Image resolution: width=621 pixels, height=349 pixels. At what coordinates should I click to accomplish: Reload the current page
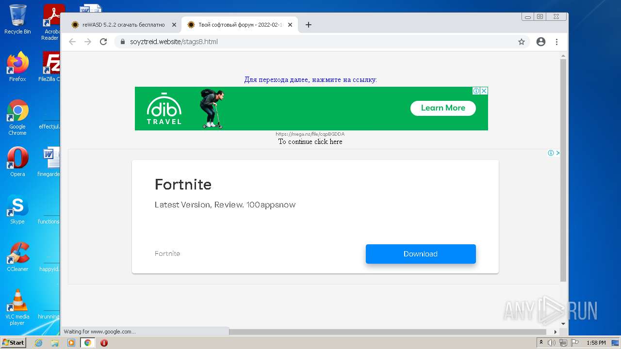pyautogui.click(x=103, y=42)
